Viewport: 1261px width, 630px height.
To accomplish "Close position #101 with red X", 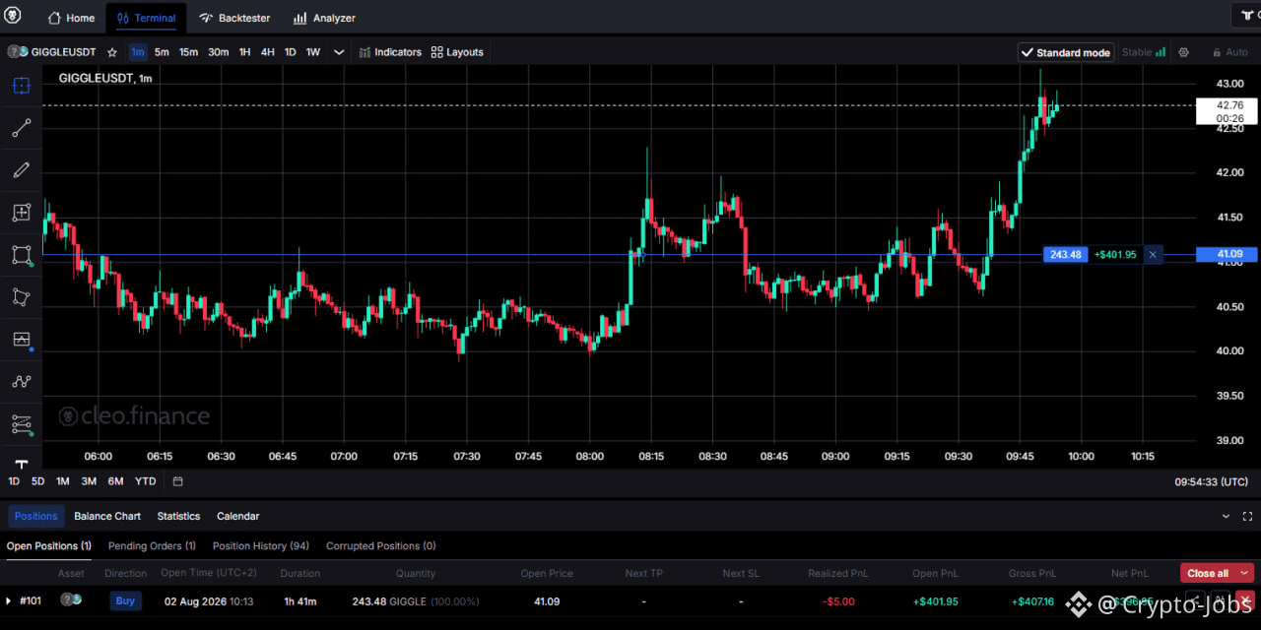I will [1246, 600].
